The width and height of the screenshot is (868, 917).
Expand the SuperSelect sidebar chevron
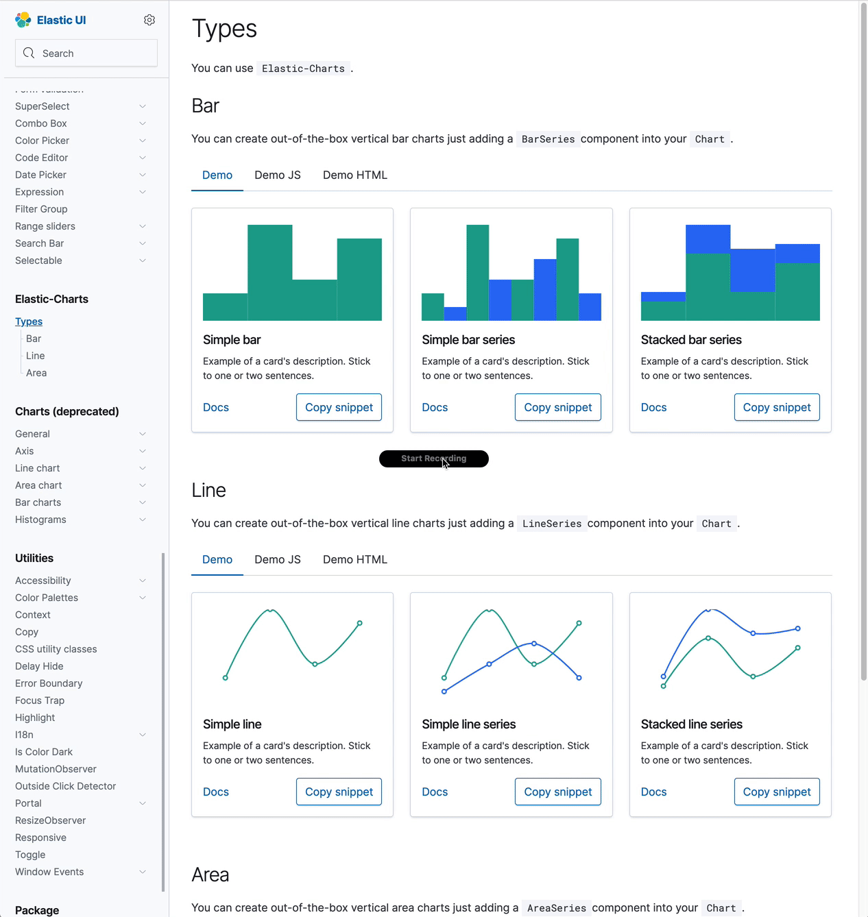pos(143,106)
